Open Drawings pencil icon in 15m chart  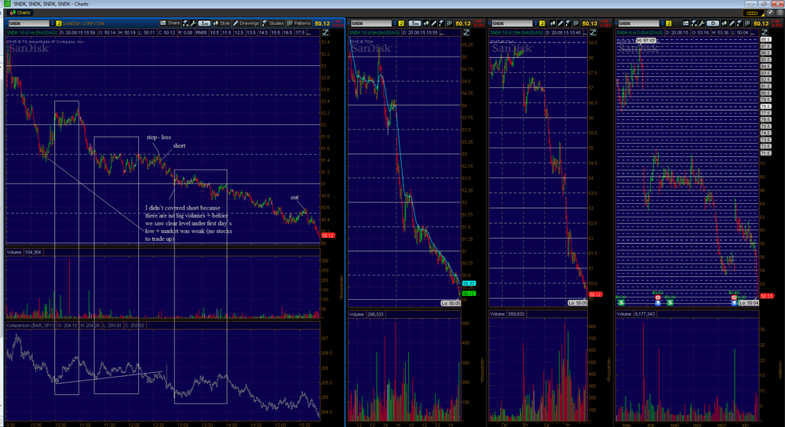pyautogui.click(x=560, y=24)
